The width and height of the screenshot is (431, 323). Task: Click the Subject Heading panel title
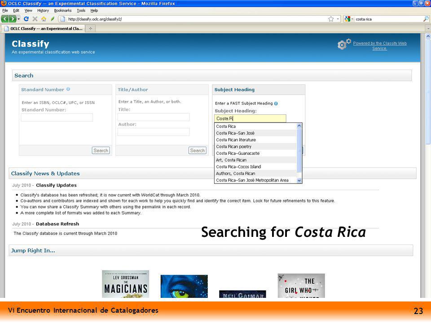(234, 90)
